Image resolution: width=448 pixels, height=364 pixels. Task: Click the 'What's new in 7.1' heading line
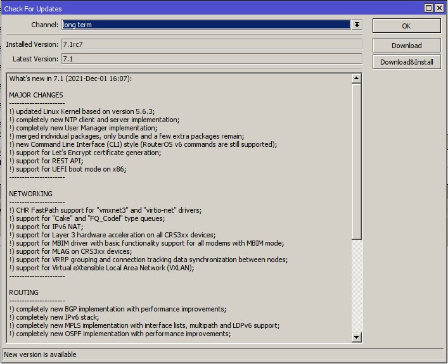click(70, 78)
